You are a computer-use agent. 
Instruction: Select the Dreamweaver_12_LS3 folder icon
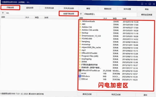(x=80, y=36)
